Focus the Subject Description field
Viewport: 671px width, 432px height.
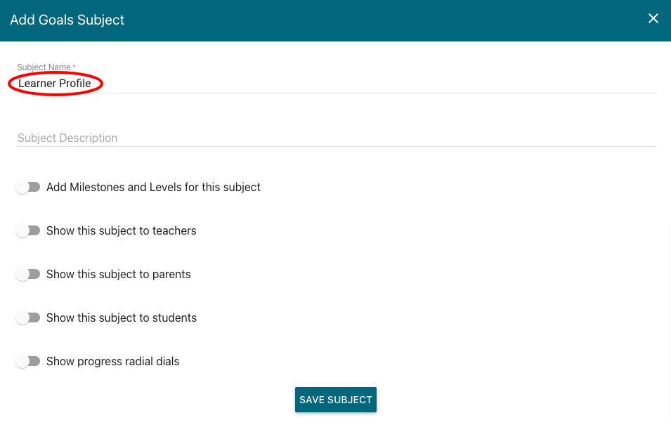click(x=336, y=137)
